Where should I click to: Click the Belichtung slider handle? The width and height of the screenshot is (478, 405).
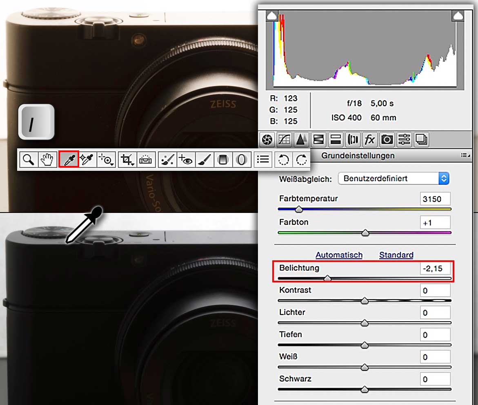coord(327,278)
